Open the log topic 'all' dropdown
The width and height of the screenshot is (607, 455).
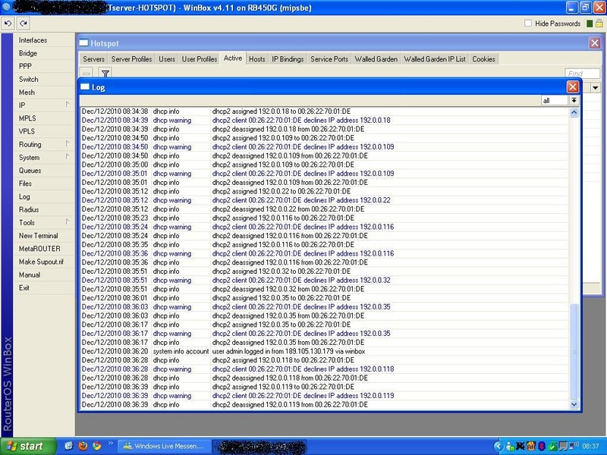click(574, 101)
